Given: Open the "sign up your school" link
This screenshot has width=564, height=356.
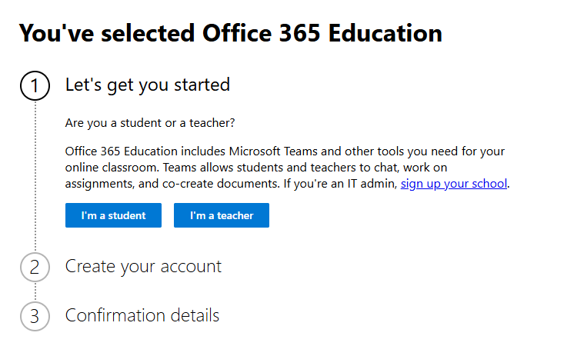Looking at the screenshot, I should (454, 184).
